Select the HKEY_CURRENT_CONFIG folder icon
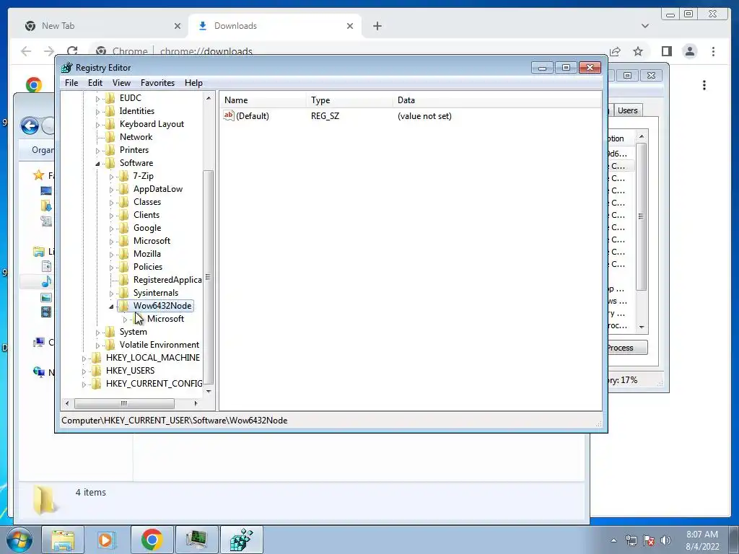 pos(97,384)
